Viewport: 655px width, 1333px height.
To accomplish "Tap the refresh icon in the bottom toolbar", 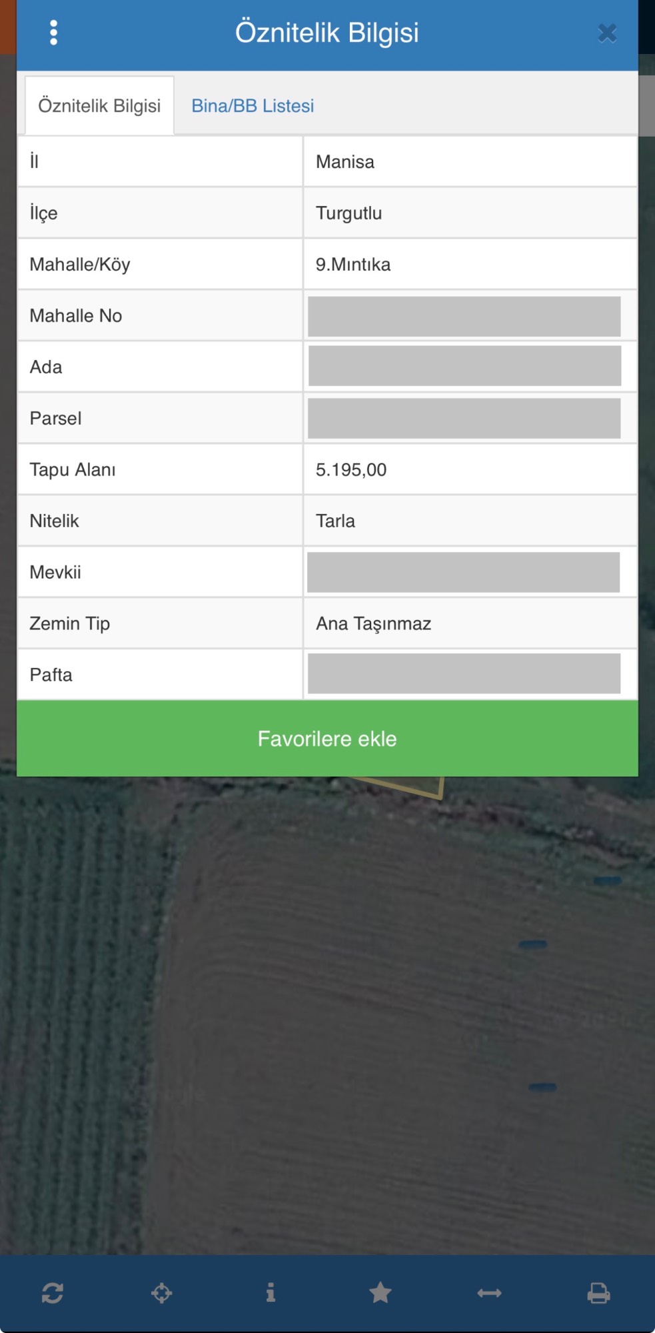I will pyautogui.click(x=53, y=1293).
